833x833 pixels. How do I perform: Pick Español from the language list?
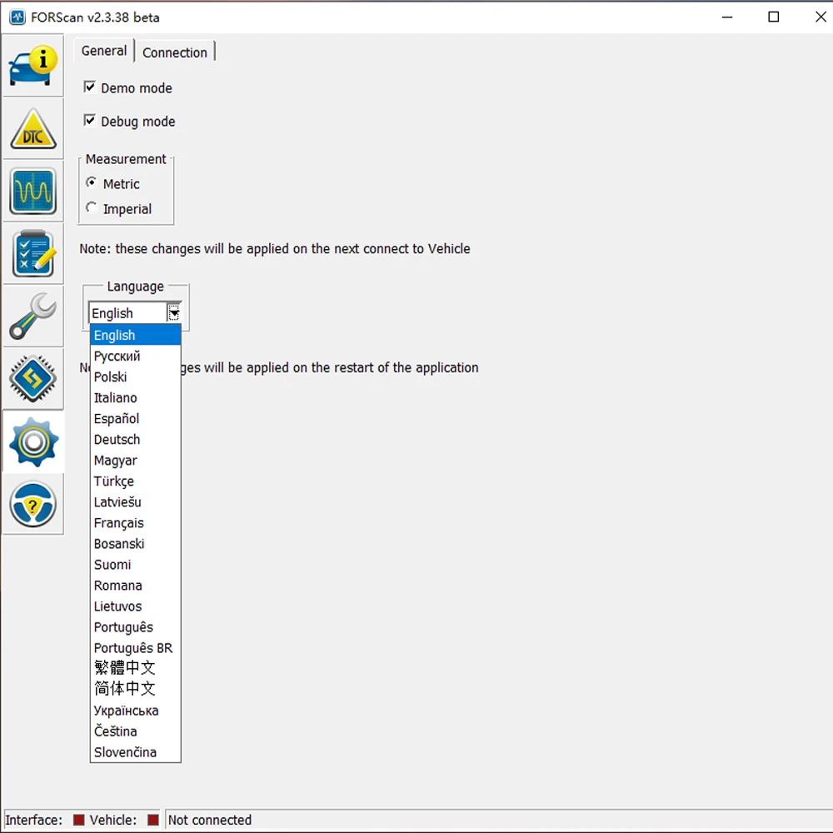[x=136, y=419]
